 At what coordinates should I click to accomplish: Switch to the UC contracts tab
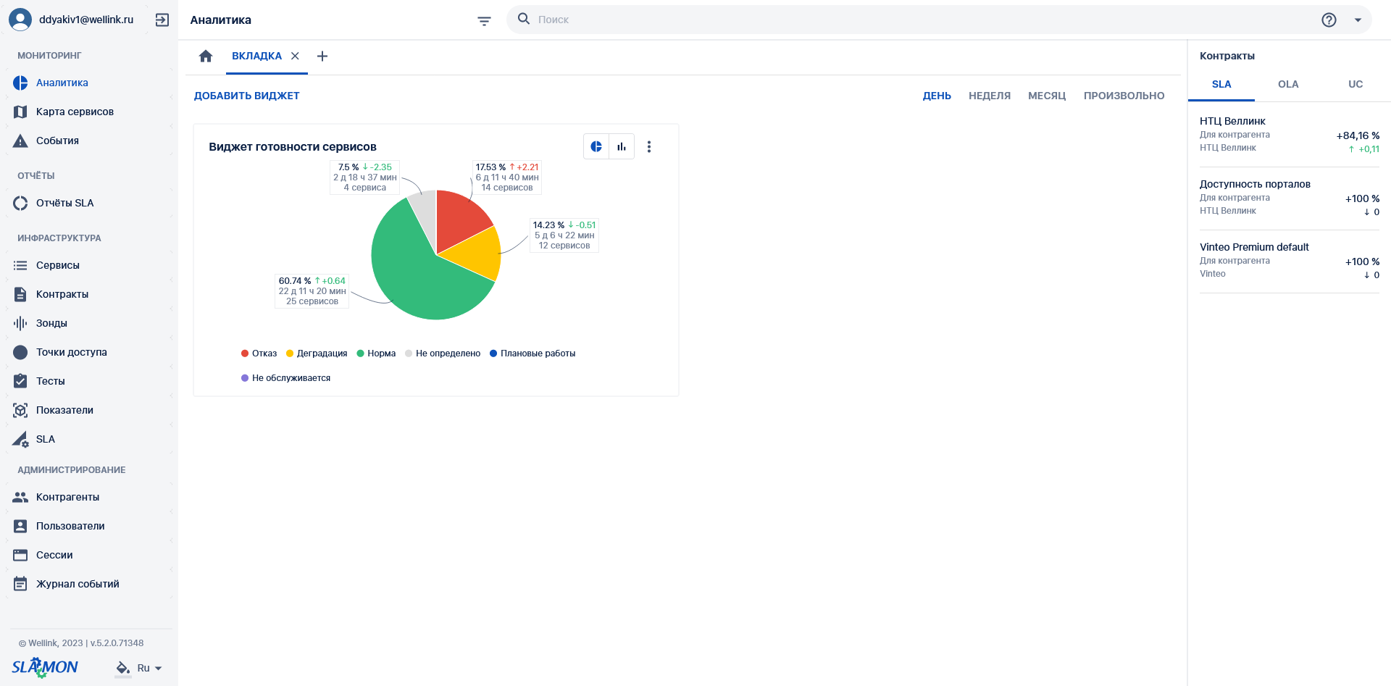1356,84
